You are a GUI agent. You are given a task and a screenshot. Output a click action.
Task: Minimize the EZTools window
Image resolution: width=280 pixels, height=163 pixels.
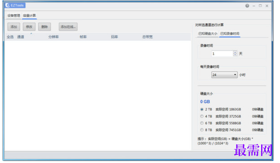(x=254, y=6)
